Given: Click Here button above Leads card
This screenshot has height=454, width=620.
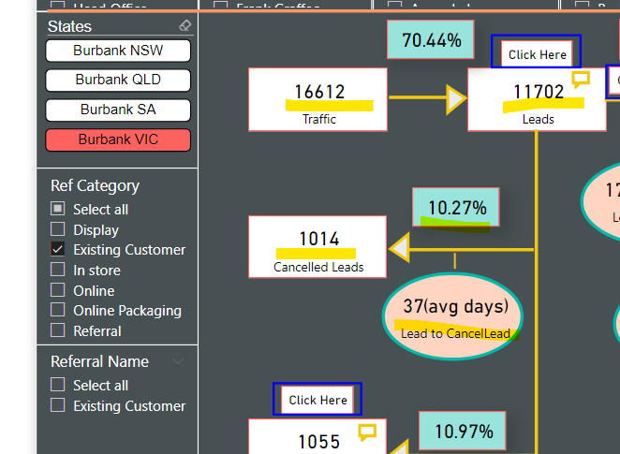Looking at the screenshot, I should (x=537, y=54).
